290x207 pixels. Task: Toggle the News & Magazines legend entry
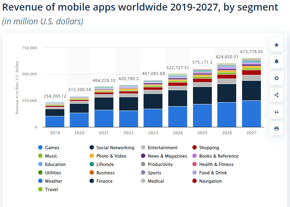point(164,156)
